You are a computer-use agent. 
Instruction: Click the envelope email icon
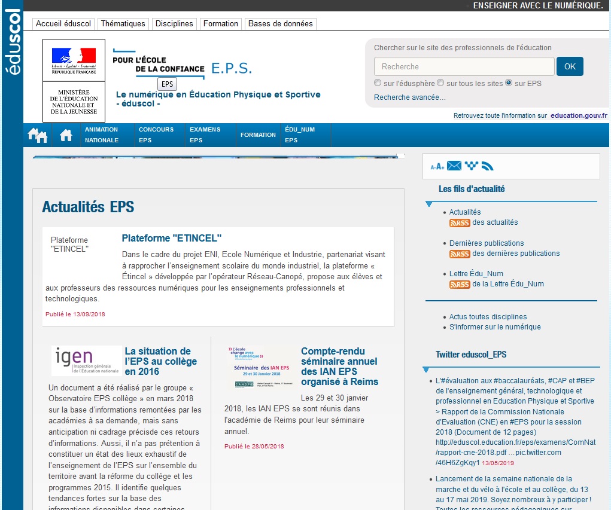454,166
